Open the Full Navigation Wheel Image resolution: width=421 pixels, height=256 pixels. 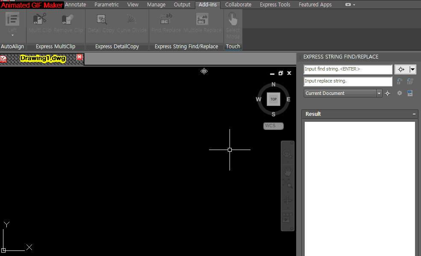tap(287, 154)
